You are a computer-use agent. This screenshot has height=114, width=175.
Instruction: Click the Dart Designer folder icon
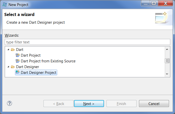(x=13, y=67)
